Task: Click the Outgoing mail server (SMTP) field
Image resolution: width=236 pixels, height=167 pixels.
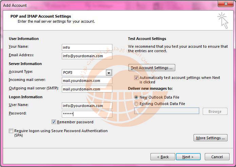Action: 87,89
